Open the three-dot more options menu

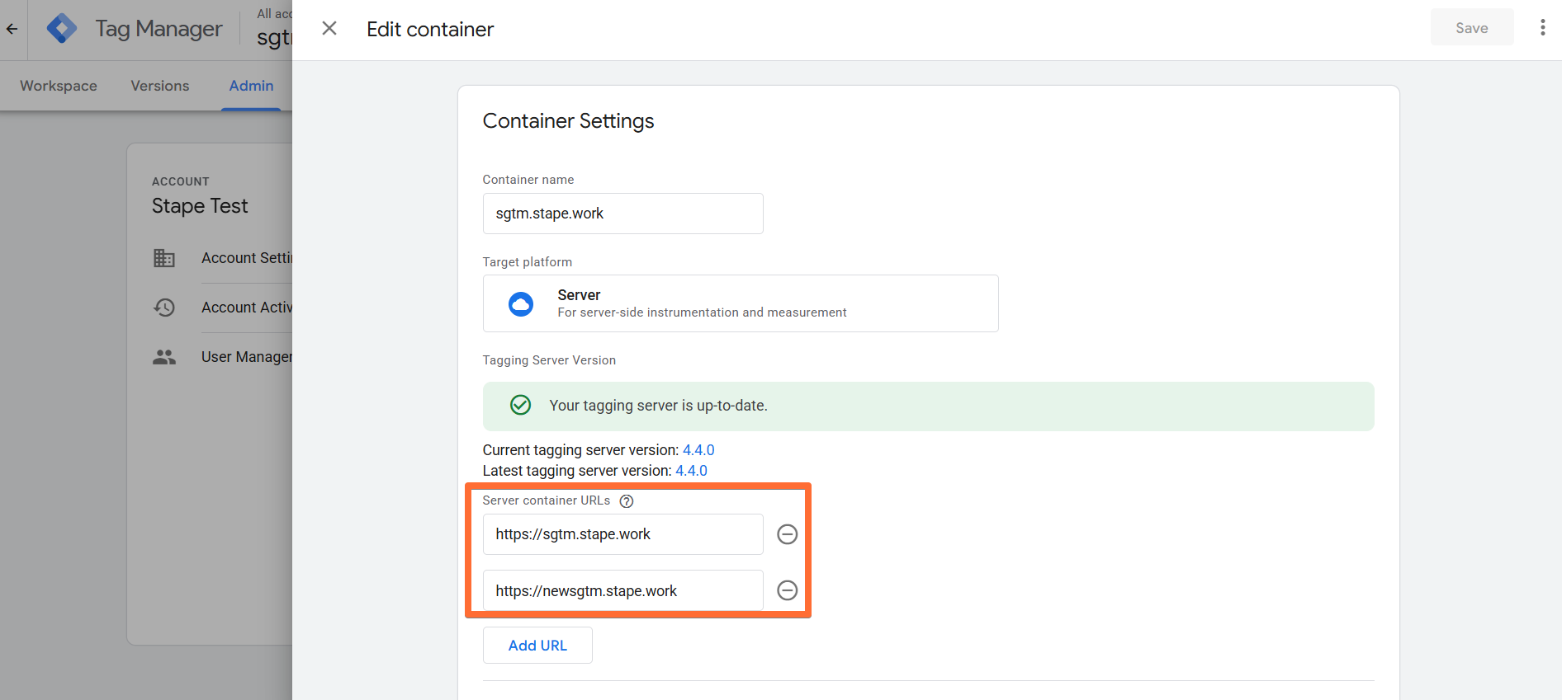tap(1542, 28)
